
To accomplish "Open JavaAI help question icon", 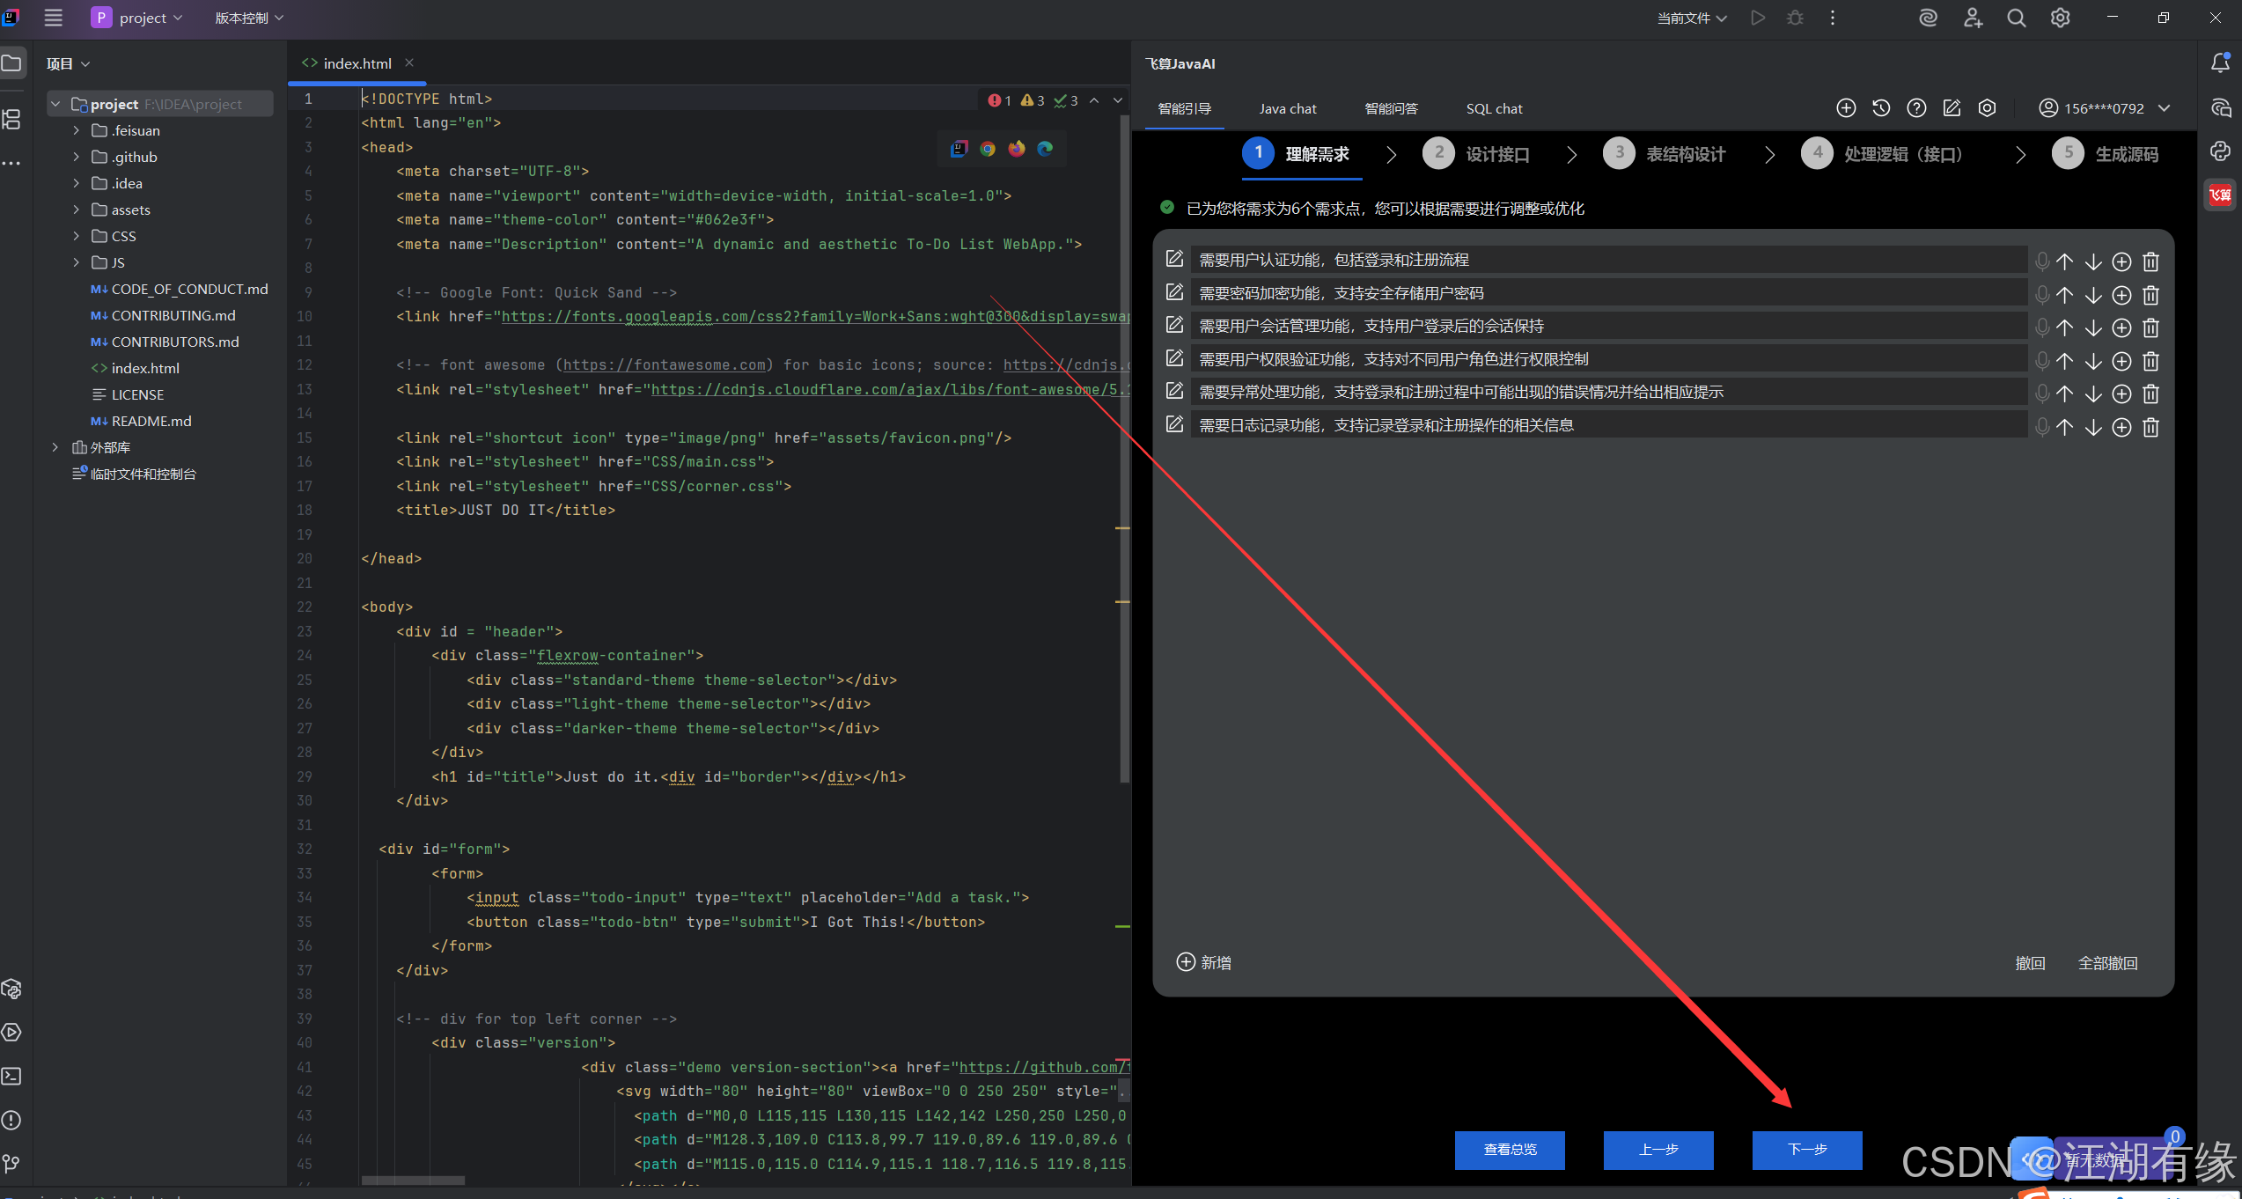I will tap(1916, 108).
